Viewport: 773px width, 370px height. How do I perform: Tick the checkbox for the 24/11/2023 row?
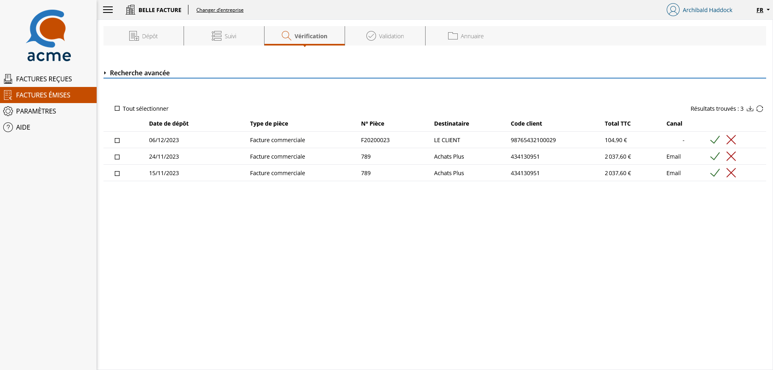(117, 157)
